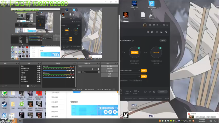
Task: Open 设置 settings from OBS controls
Action: click(109, 74)
